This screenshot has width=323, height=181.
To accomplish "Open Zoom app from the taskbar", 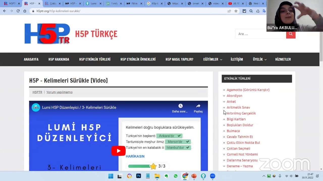I will point(212,176).
